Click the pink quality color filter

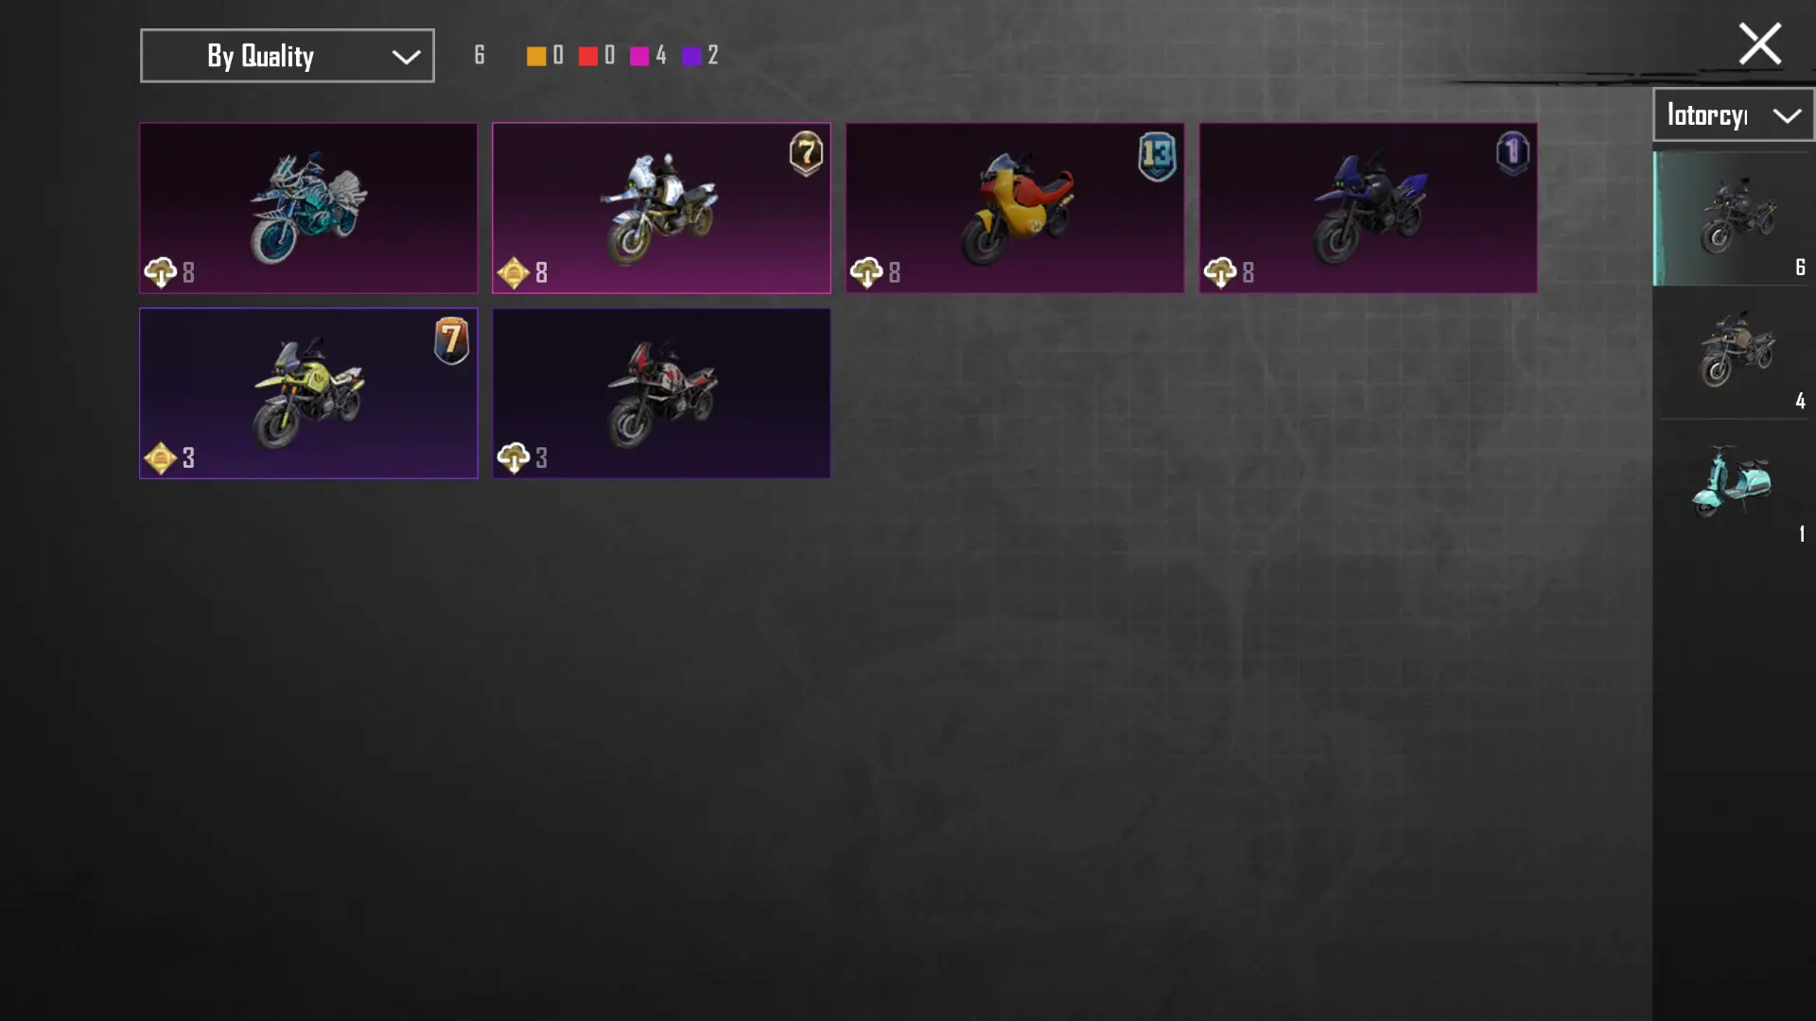pos(639,57)
